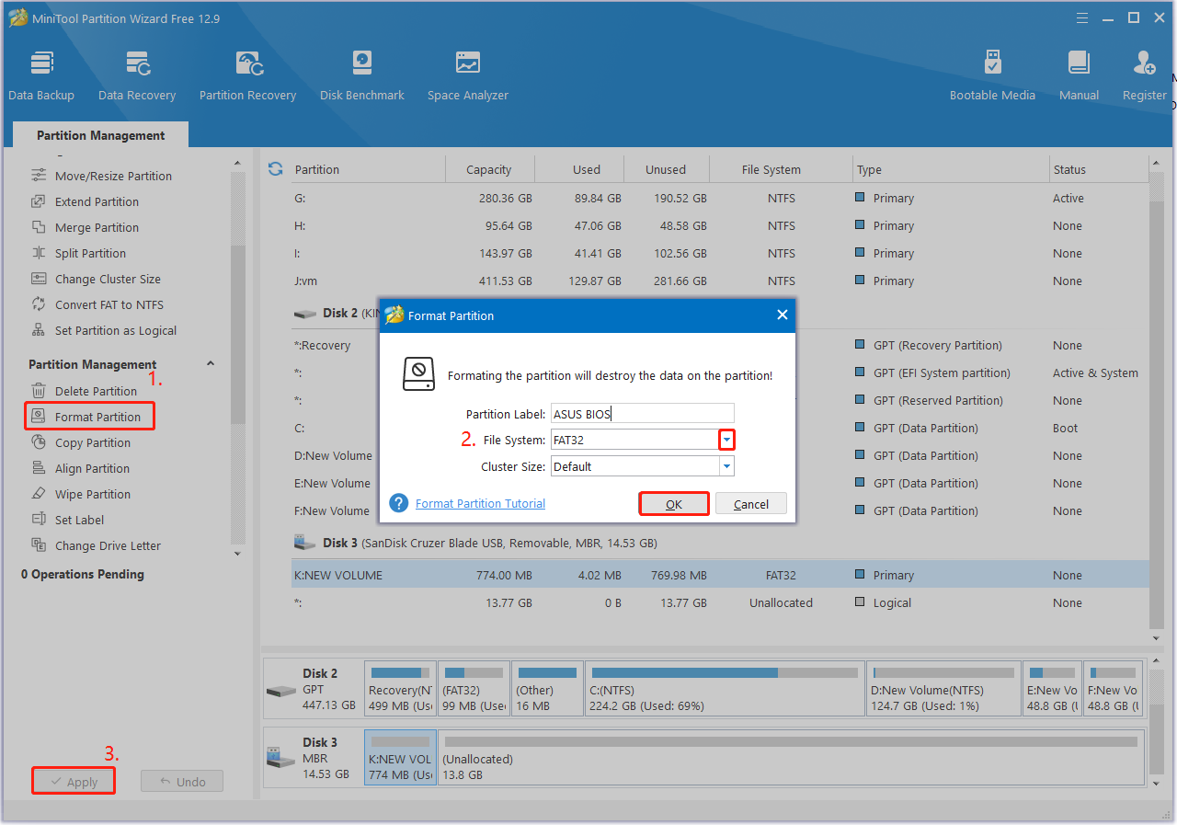Select (Other) 16 MB disk map block
Image resolution: width=1177 pixels, height=825 pixels.
547,688
